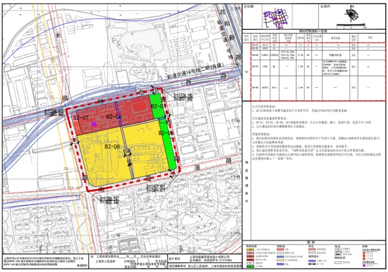Click the B2-06 row in the index table
Screen dimensions: 388x272
318,55
